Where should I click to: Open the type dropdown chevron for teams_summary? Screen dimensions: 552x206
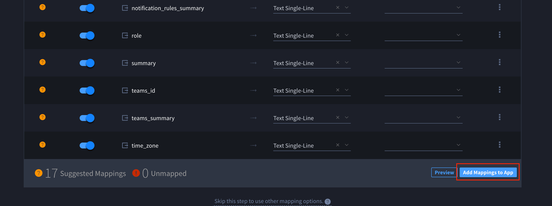pos(347,118)
